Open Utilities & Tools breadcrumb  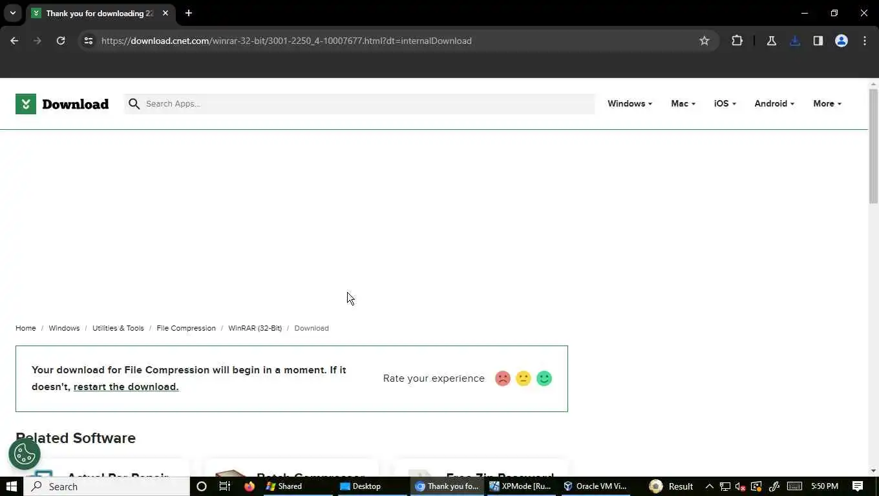click(x=118, y=328)
